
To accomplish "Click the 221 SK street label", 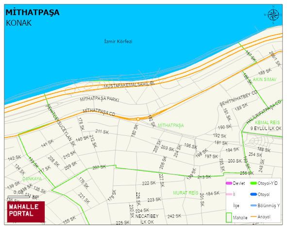I will pos(84,198).
